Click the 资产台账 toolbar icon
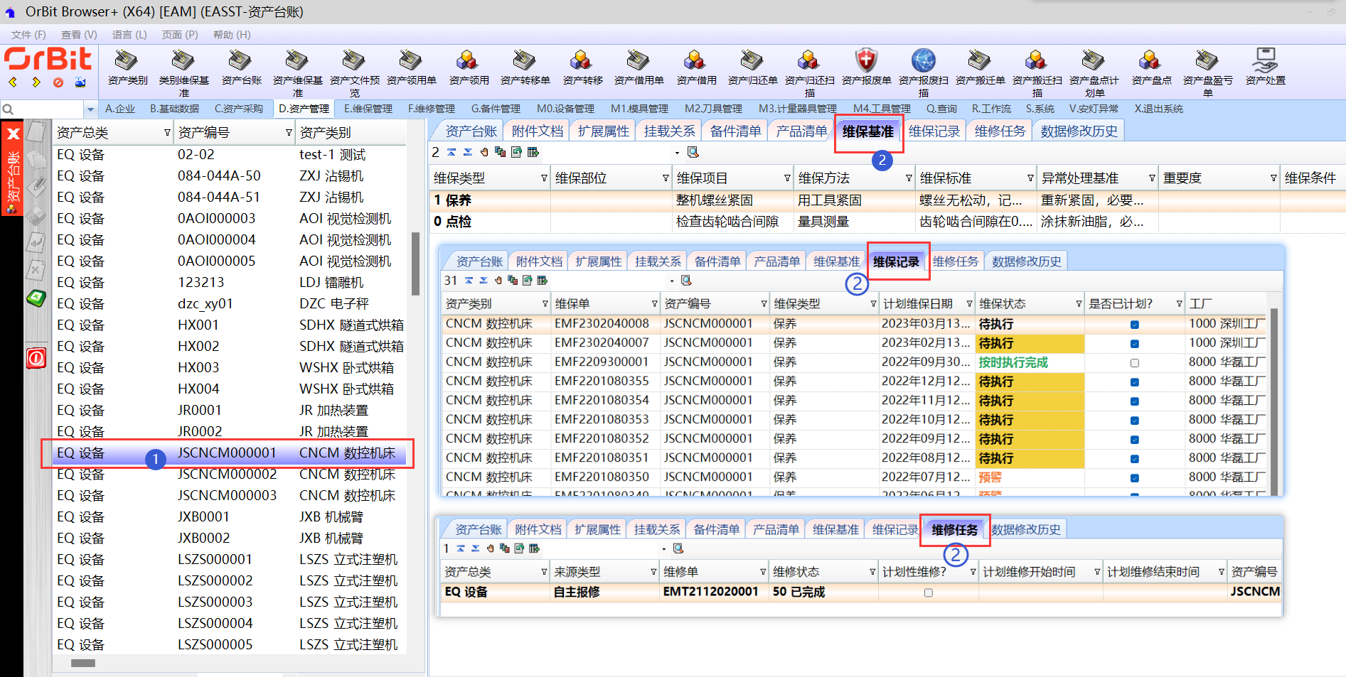 (x=241, y=62)
